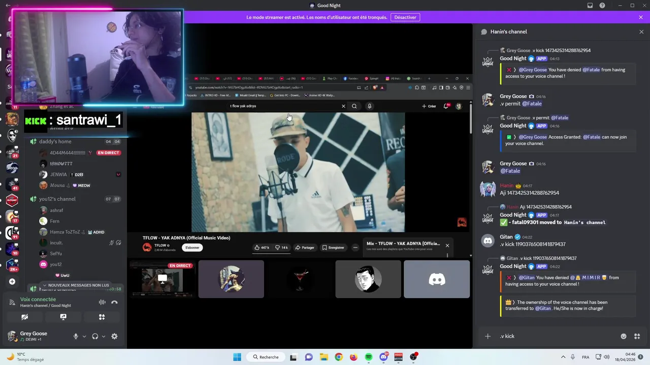Open Spotify from the taskbar

(369, 357)
